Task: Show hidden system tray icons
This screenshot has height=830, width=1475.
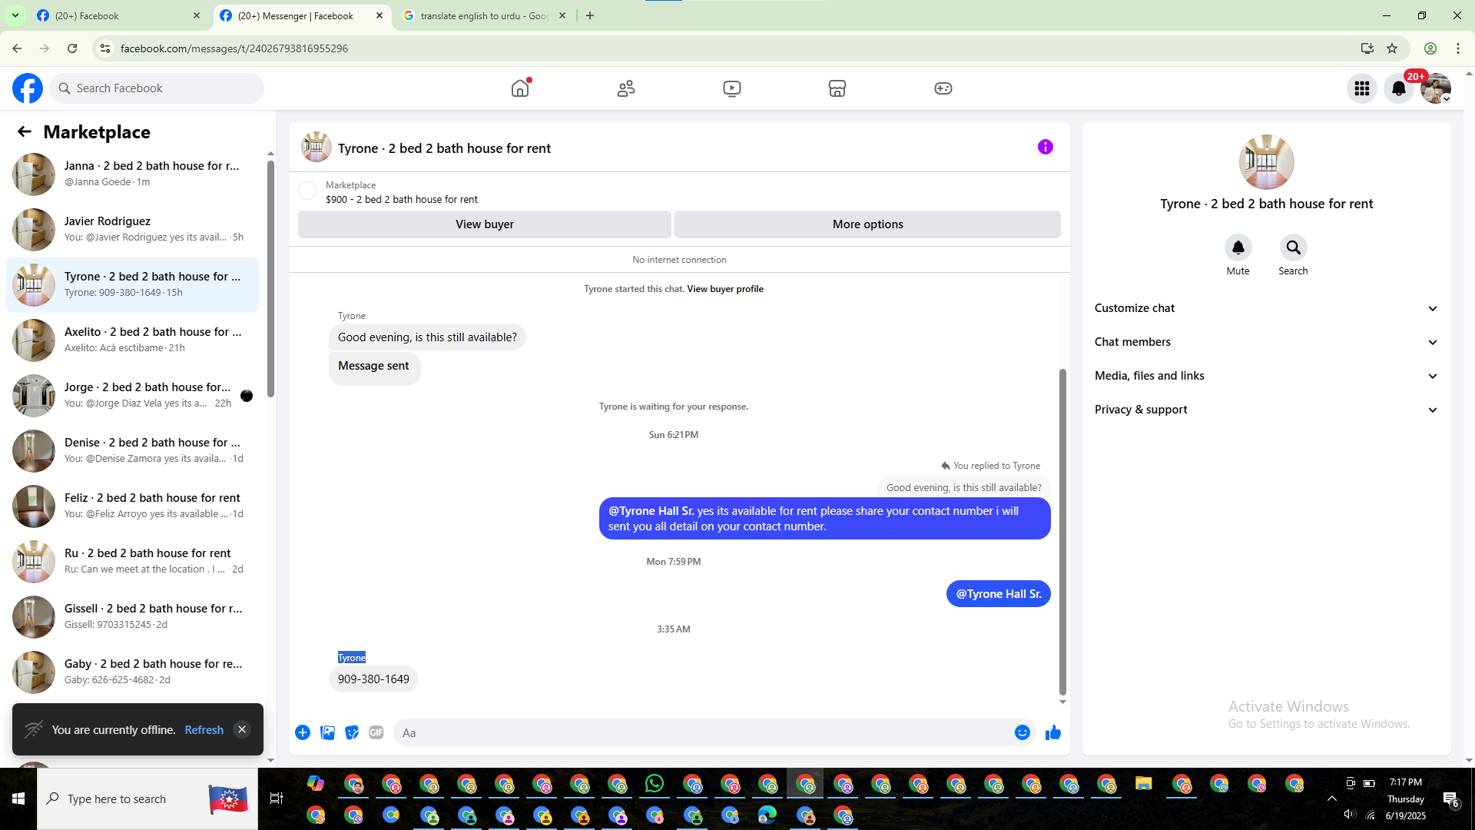Action: (x=1332, y=798)
